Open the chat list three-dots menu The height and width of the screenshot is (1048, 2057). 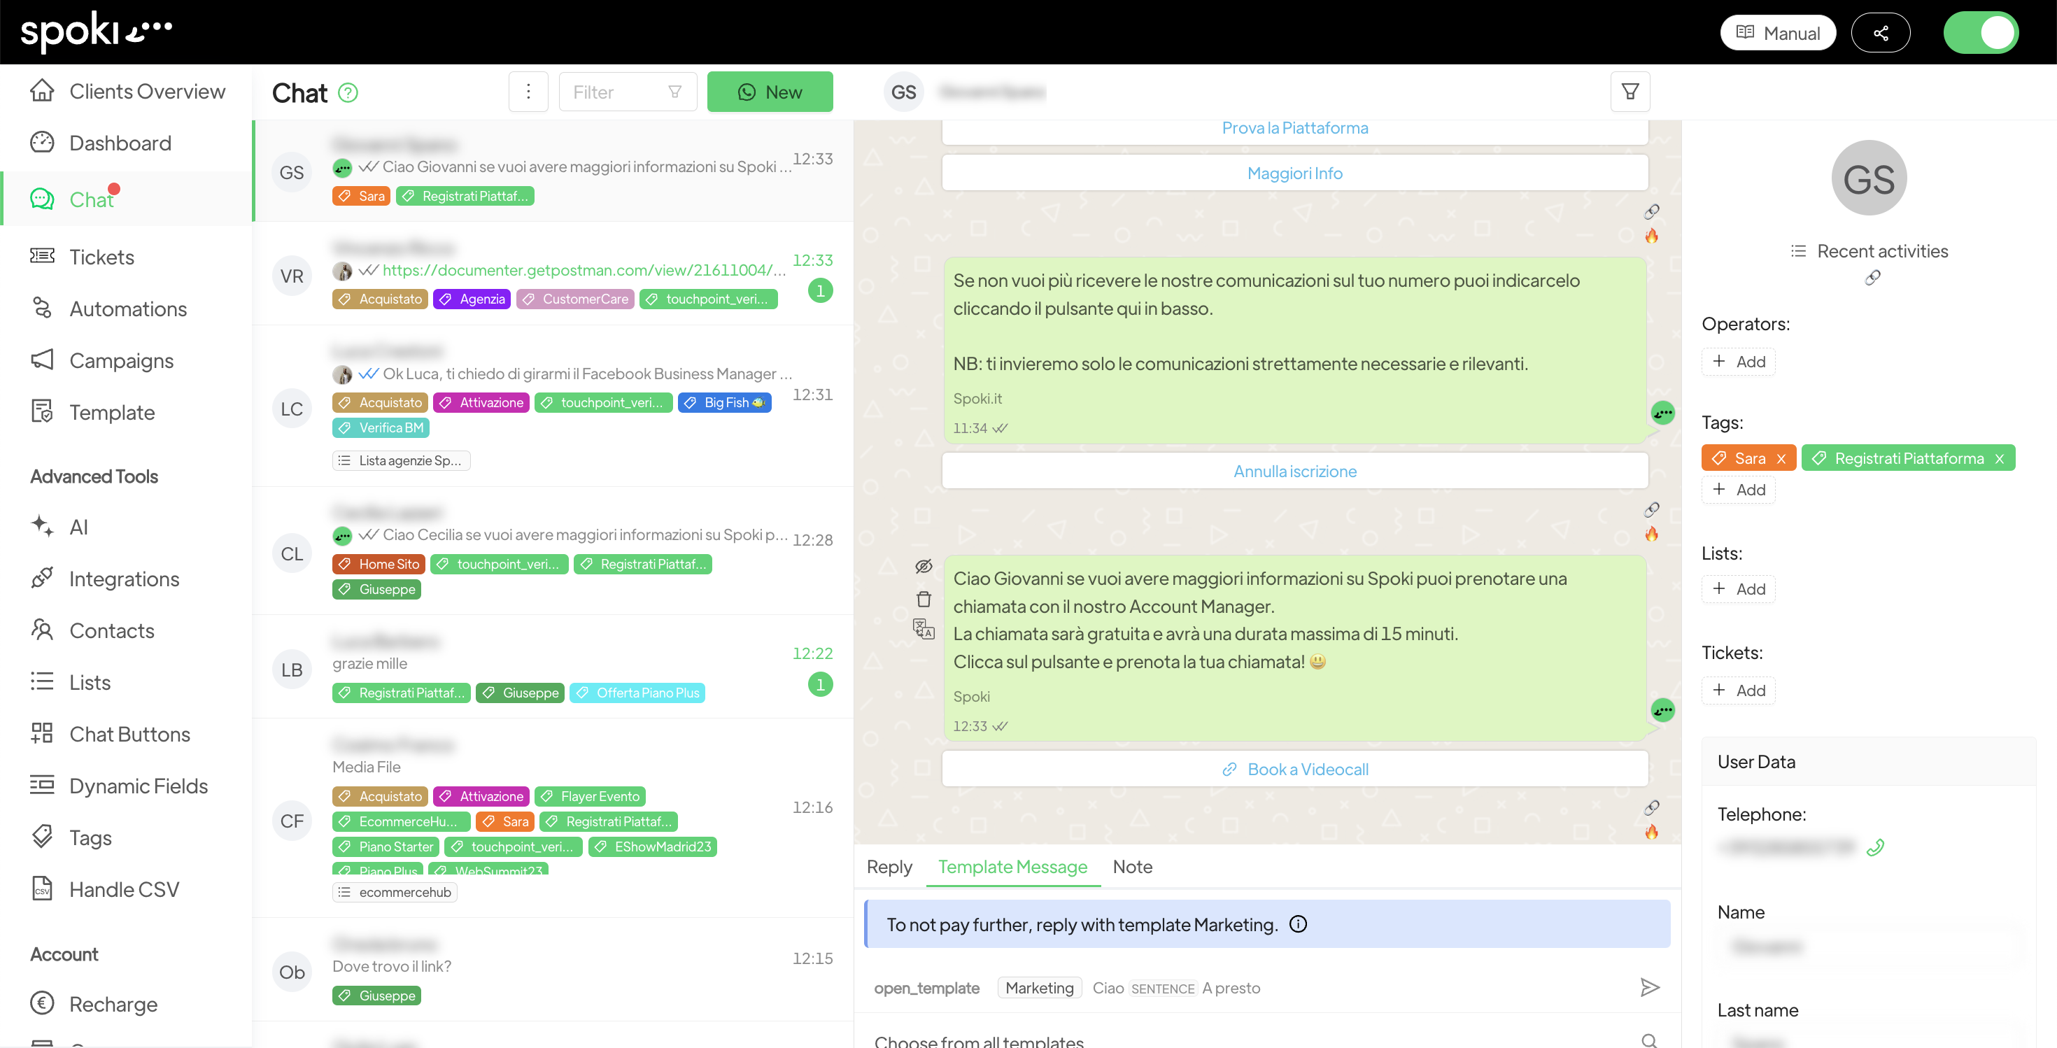pos(528,92)
